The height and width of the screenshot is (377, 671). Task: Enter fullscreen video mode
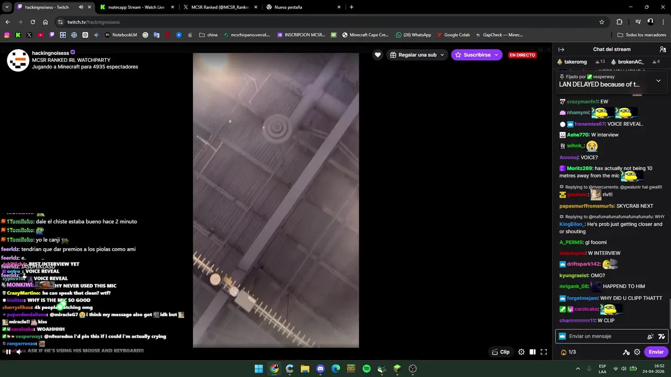pyautogui.click(x=544, y=352)
